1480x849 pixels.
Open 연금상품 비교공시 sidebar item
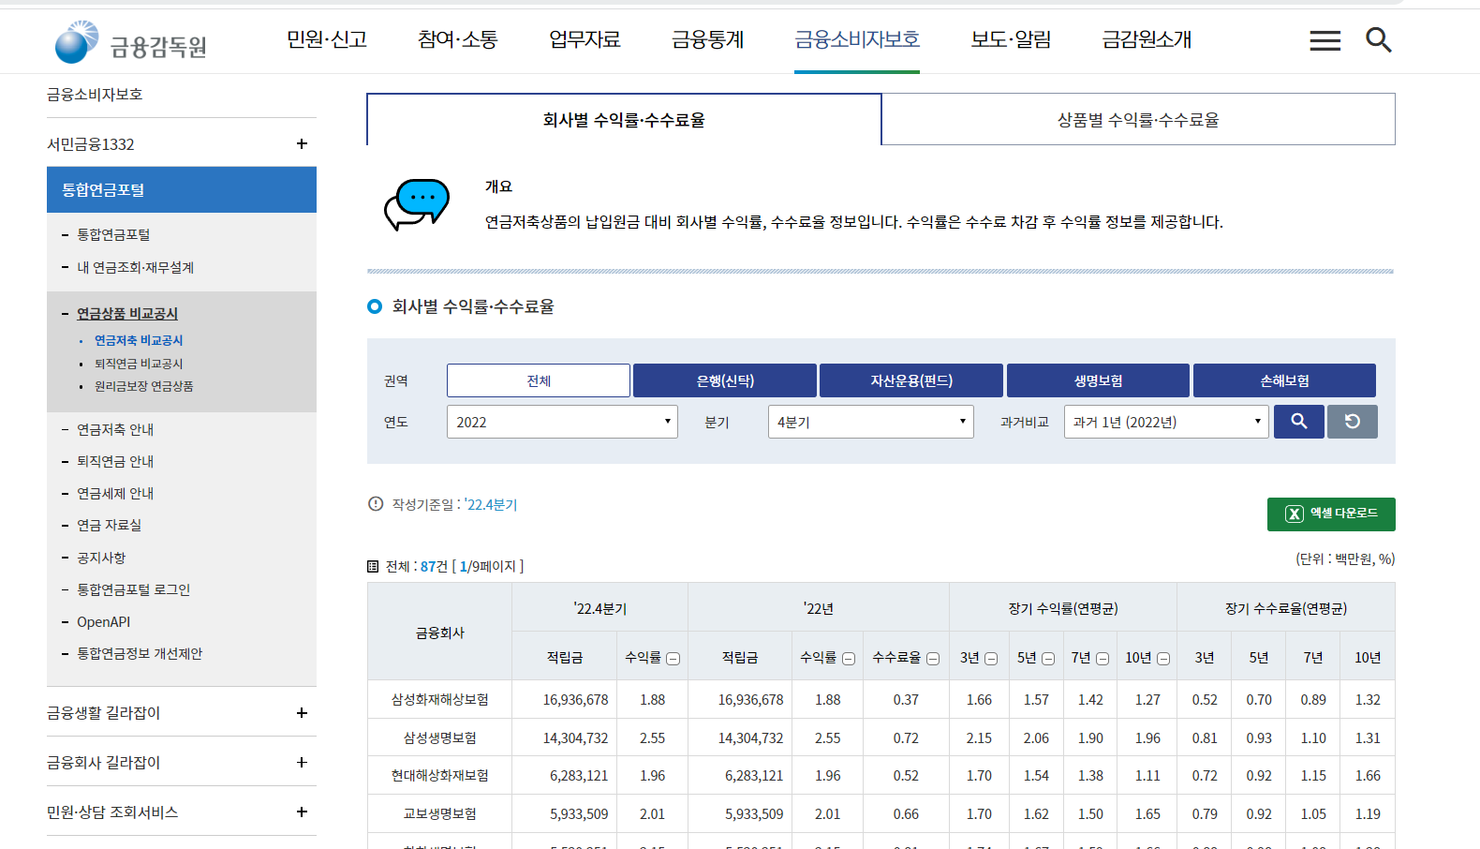127,313
